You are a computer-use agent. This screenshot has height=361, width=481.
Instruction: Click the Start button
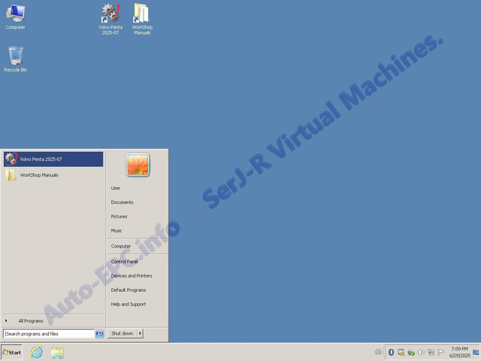[x=12, y=353]
